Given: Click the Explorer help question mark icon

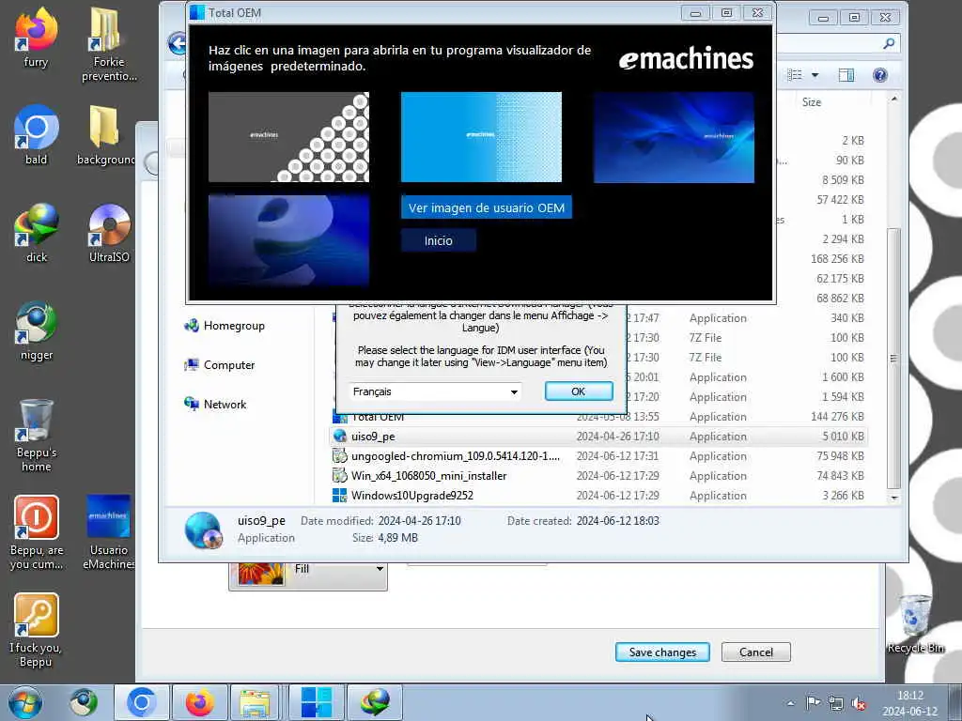Looking at the screenshot, I should pos(879,75).
